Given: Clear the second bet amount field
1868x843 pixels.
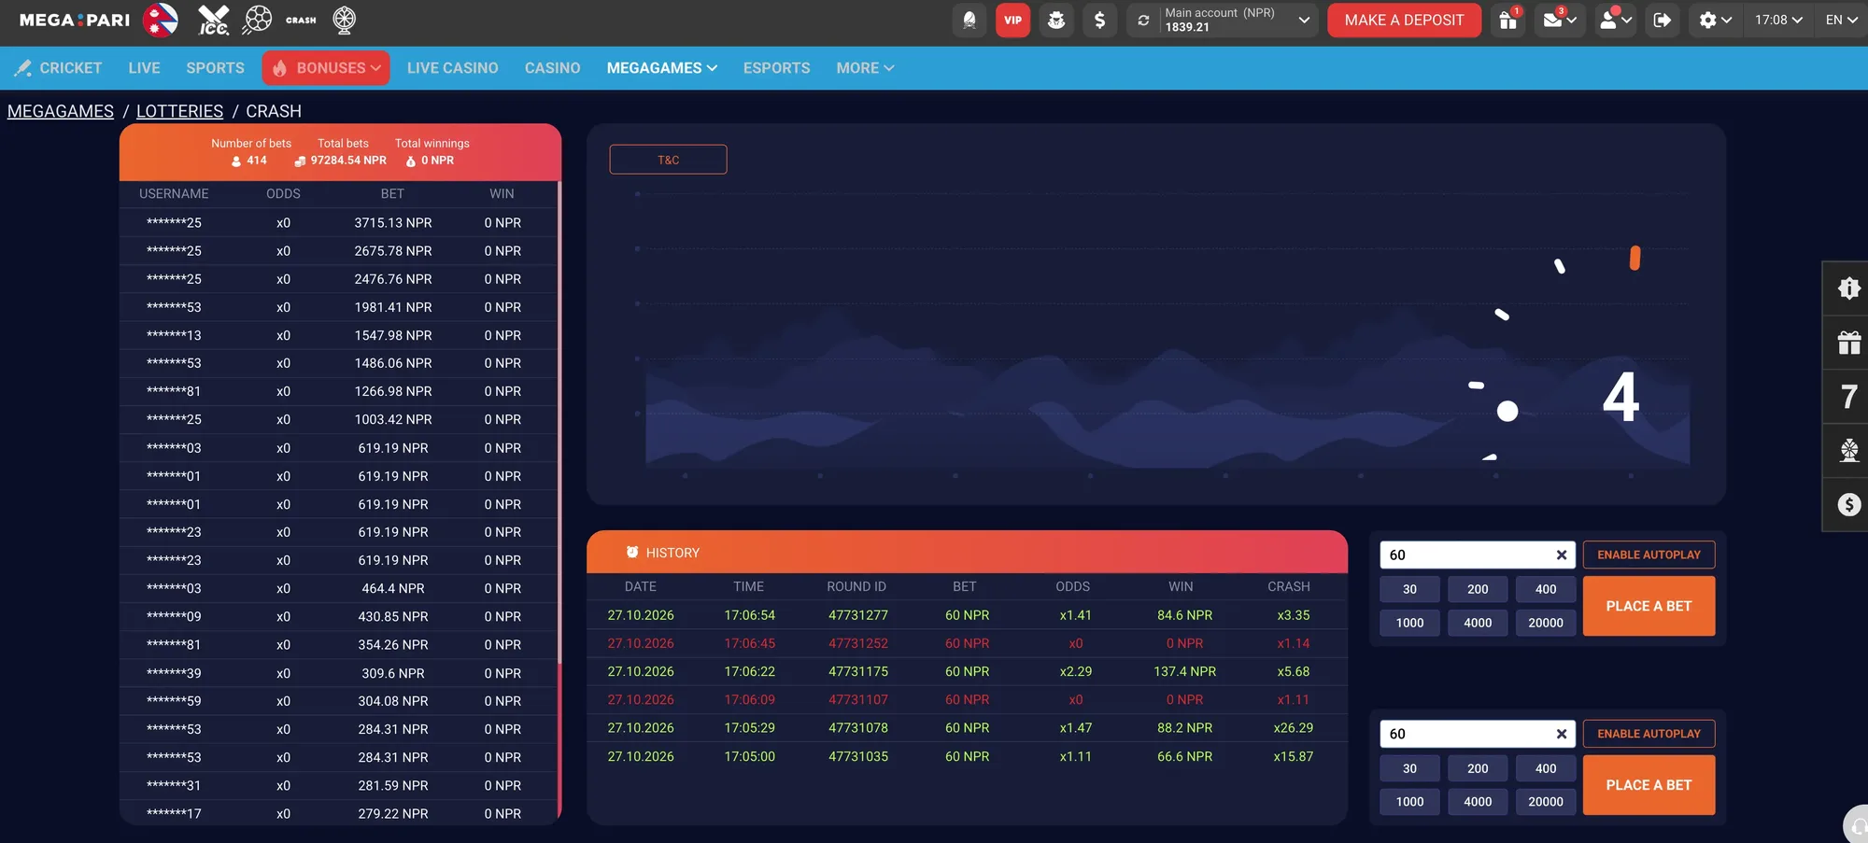Looking at the screenshot, I should pyautogui.click(x=1561, y=734).
